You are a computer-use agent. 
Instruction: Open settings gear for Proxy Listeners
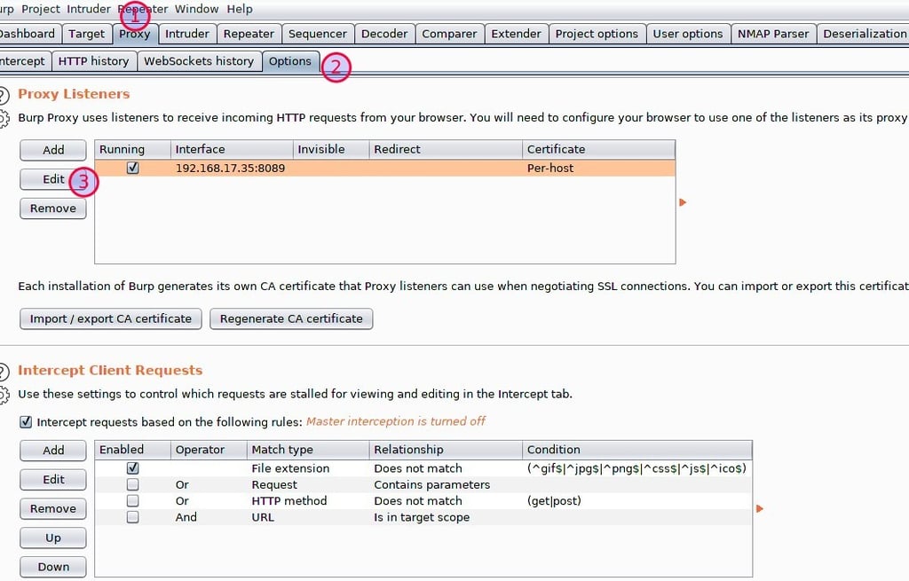(3, 119)
